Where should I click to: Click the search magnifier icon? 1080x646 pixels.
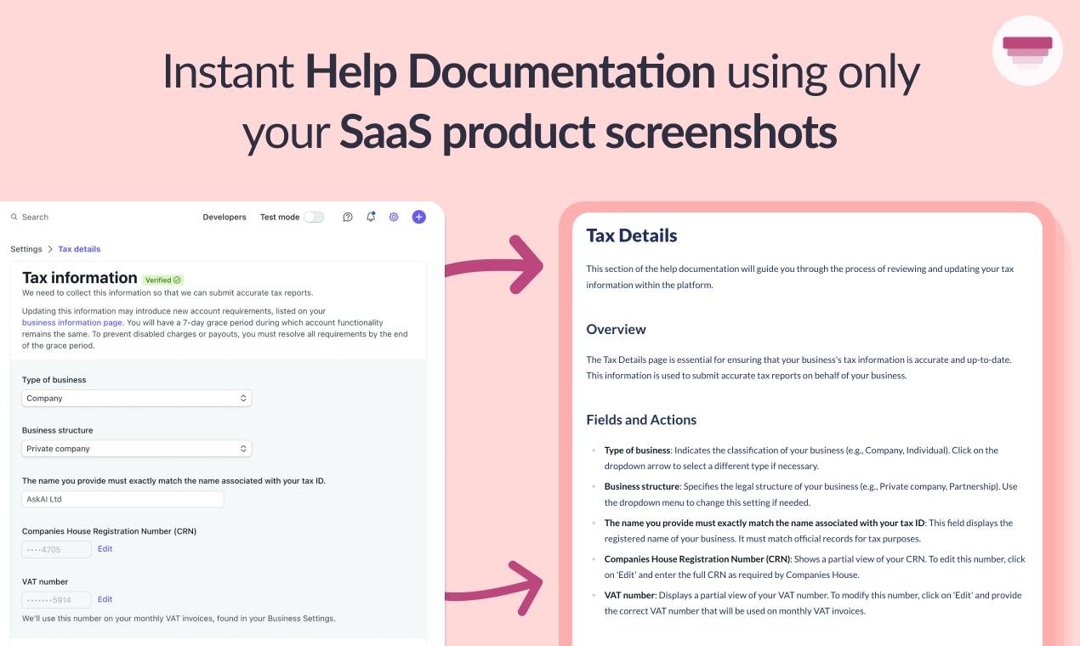pyautogui.click(x=14, y=217)
